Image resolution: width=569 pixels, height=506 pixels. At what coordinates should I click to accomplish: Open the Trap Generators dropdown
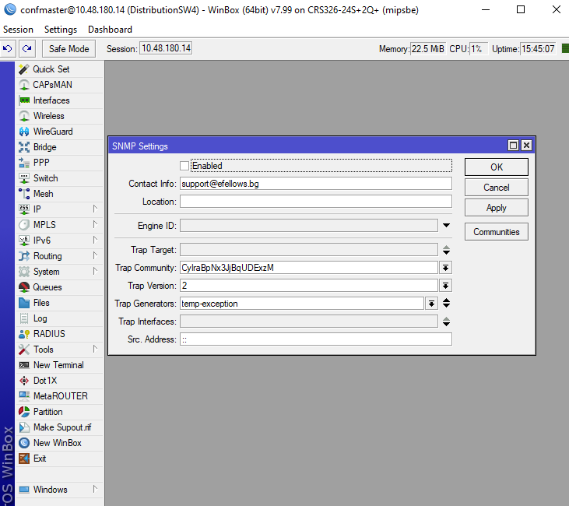pos(431,304)
